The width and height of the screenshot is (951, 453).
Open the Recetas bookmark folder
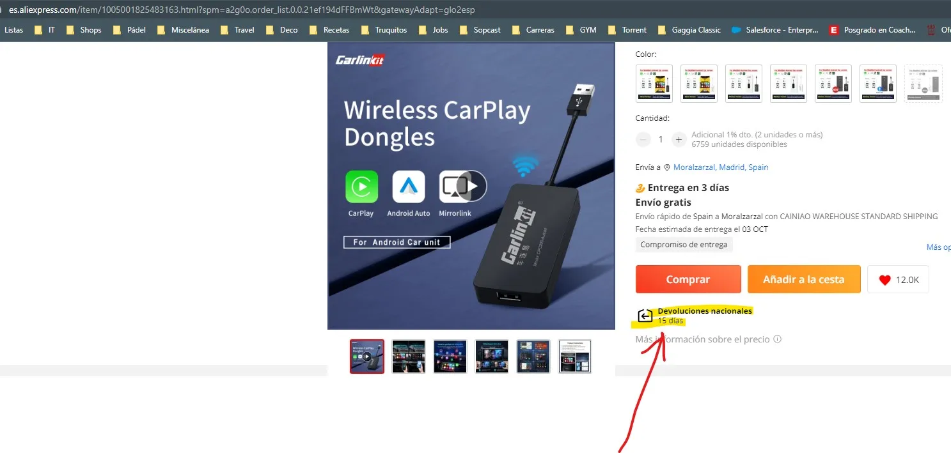coord(329,30)
